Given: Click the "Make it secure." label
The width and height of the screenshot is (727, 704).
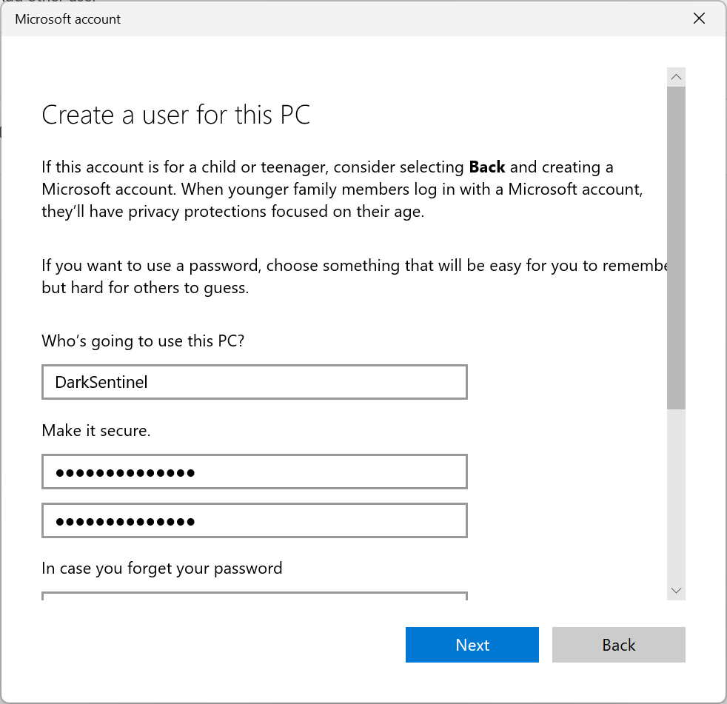Looking at the screenshot, I should [96, 431].
